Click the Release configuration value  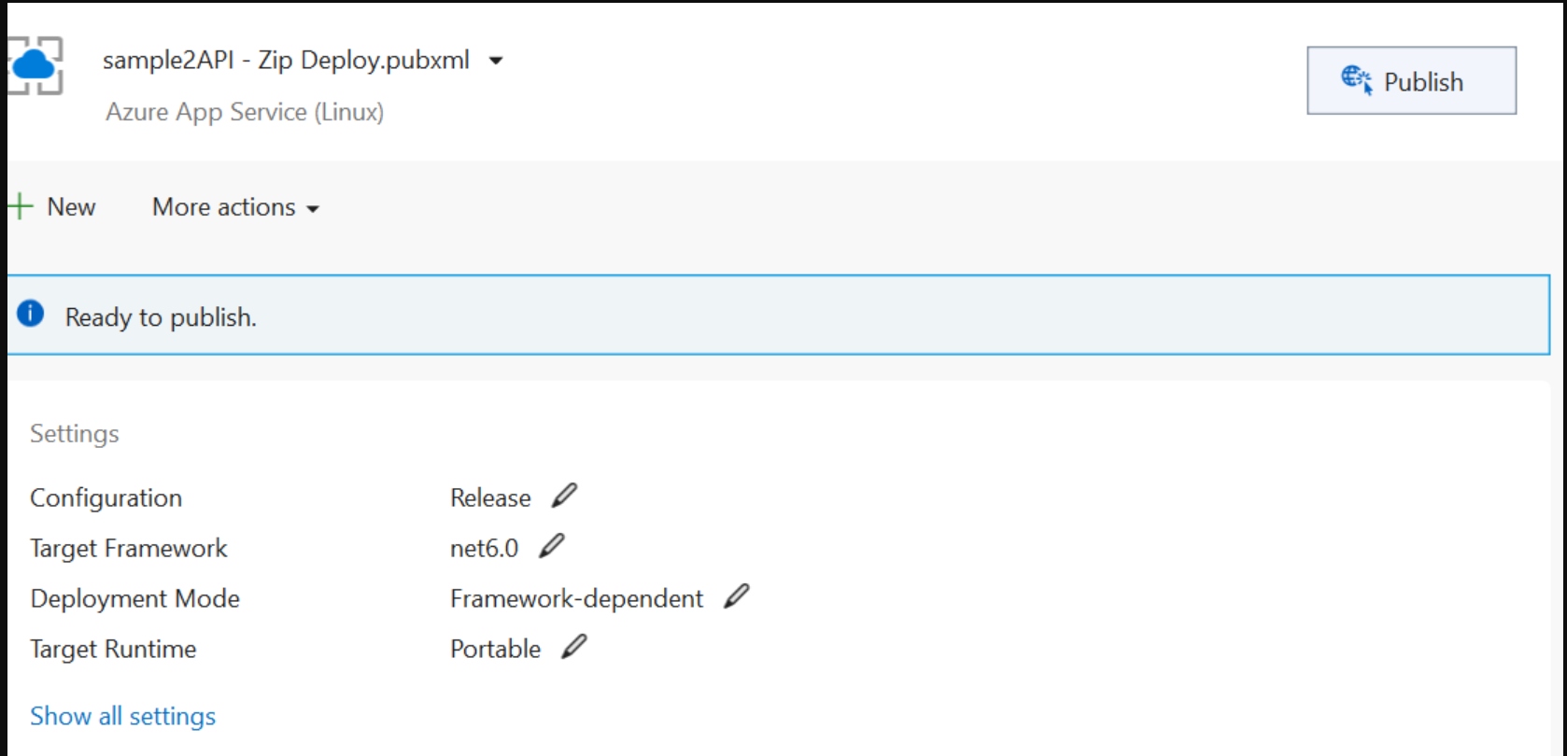click(x=490, y=498)
